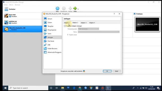Show hidden tray icons chevron

coord(138,88)
